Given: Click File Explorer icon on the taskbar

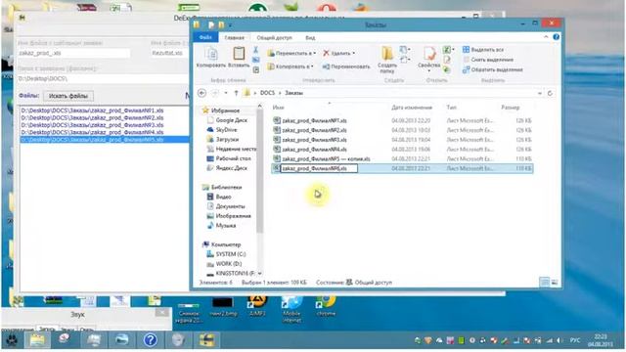Looking at the screenshot, I should (37, 340).
